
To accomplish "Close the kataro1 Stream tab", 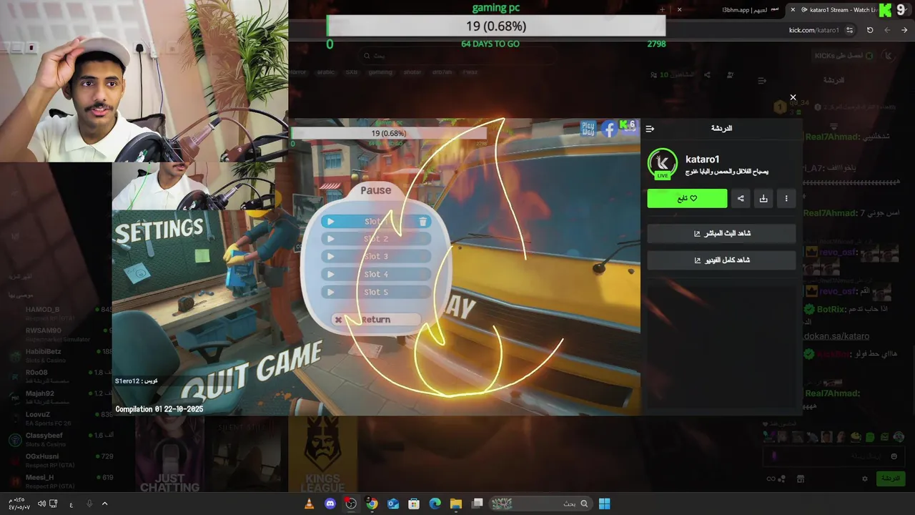I will click(x=793, y=10).
